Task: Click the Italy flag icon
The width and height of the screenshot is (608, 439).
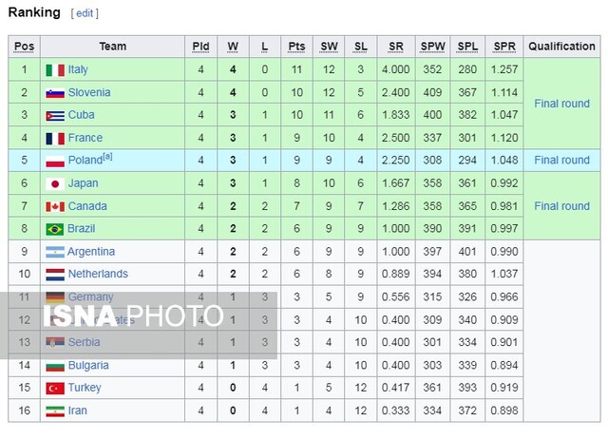Action: (54, 69)
